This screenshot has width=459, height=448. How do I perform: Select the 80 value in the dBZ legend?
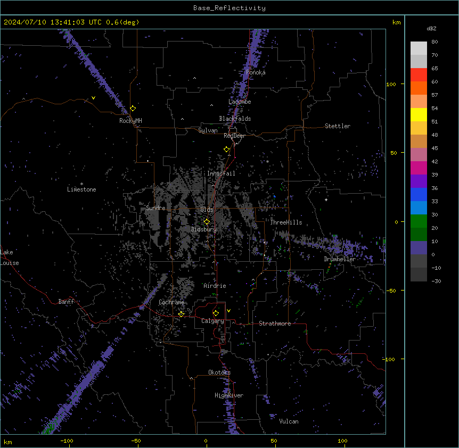click(x=435, y=42)
